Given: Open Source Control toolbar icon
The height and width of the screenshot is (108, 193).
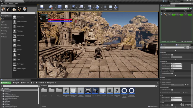Looking at the screenshot, I should (x=50, y=7).
